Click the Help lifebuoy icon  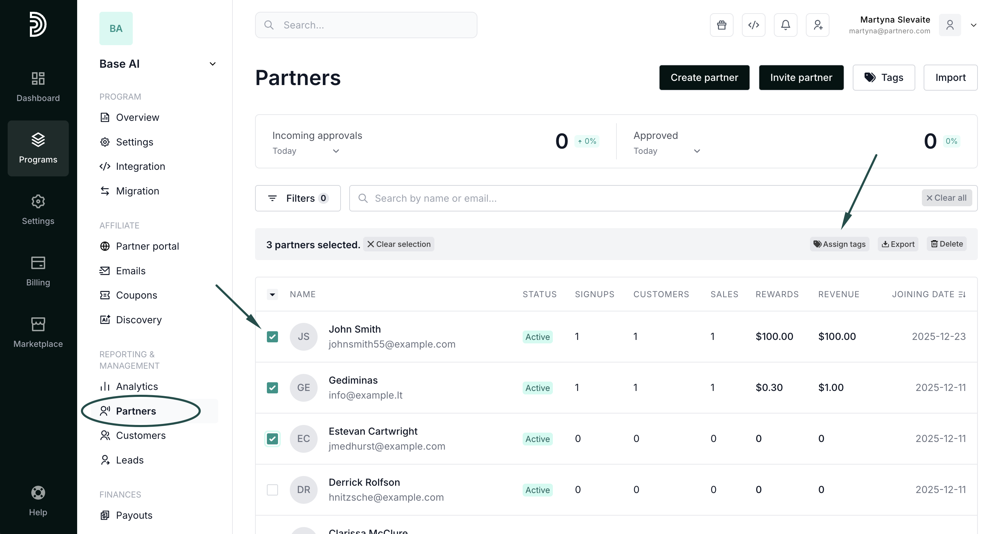(x=38, y=493)
